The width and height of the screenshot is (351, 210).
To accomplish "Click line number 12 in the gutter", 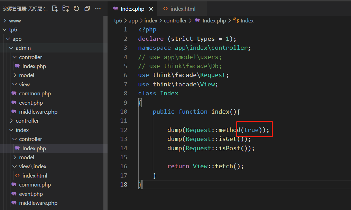I will coord(123,130).
